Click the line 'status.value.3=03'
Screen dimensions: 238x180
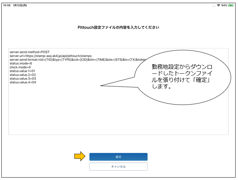(23, 78)
